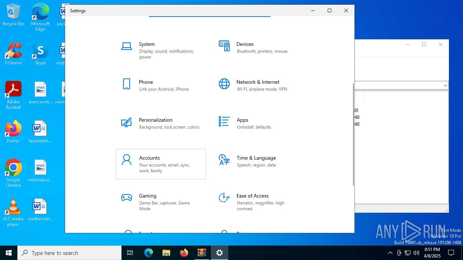
Task: Close the Settings window
Action: (x=346, y=10)
